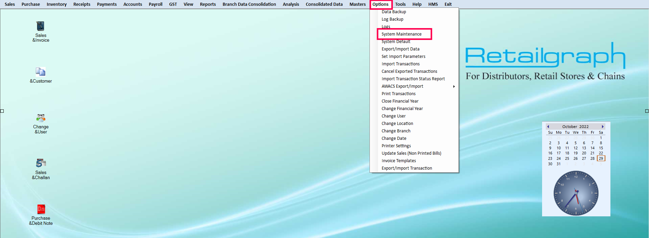Select October 15 in the calendar

click(x=601, y=148)
